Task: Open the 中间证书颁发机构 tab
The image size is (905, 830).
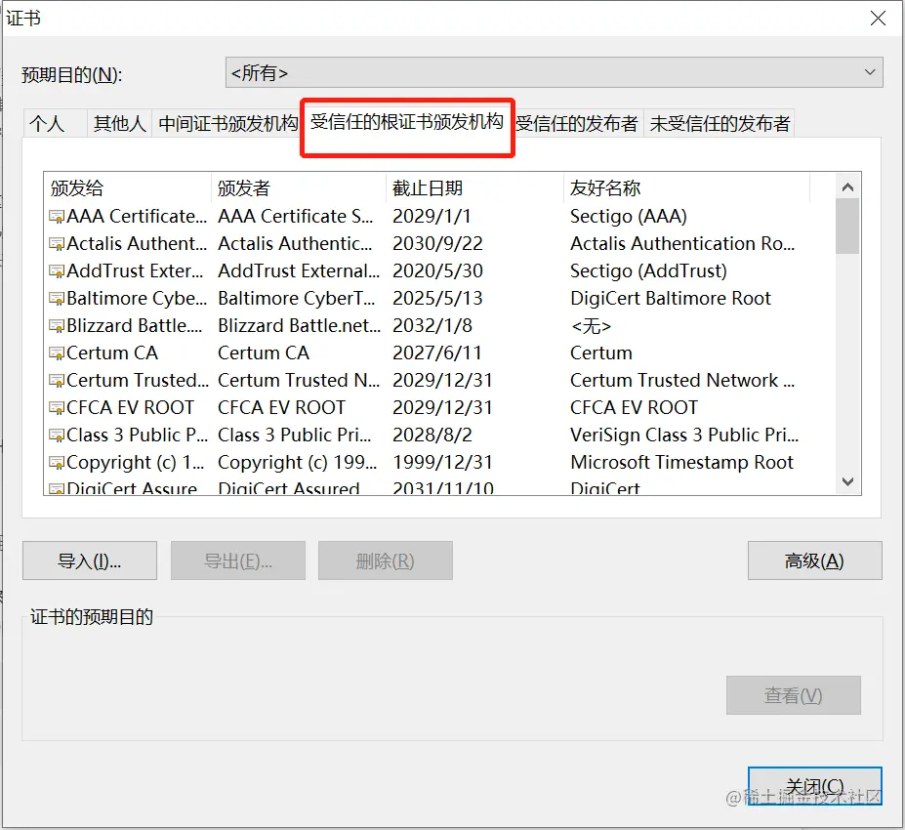Action: 228,123
